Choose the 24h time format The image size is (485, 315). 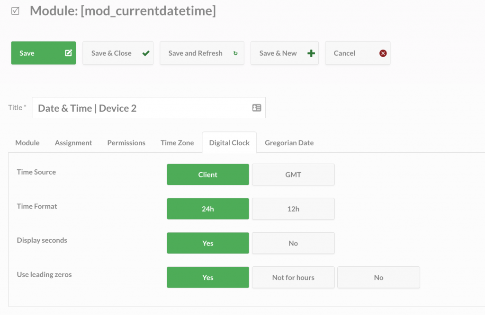click(x=208, y=209)
